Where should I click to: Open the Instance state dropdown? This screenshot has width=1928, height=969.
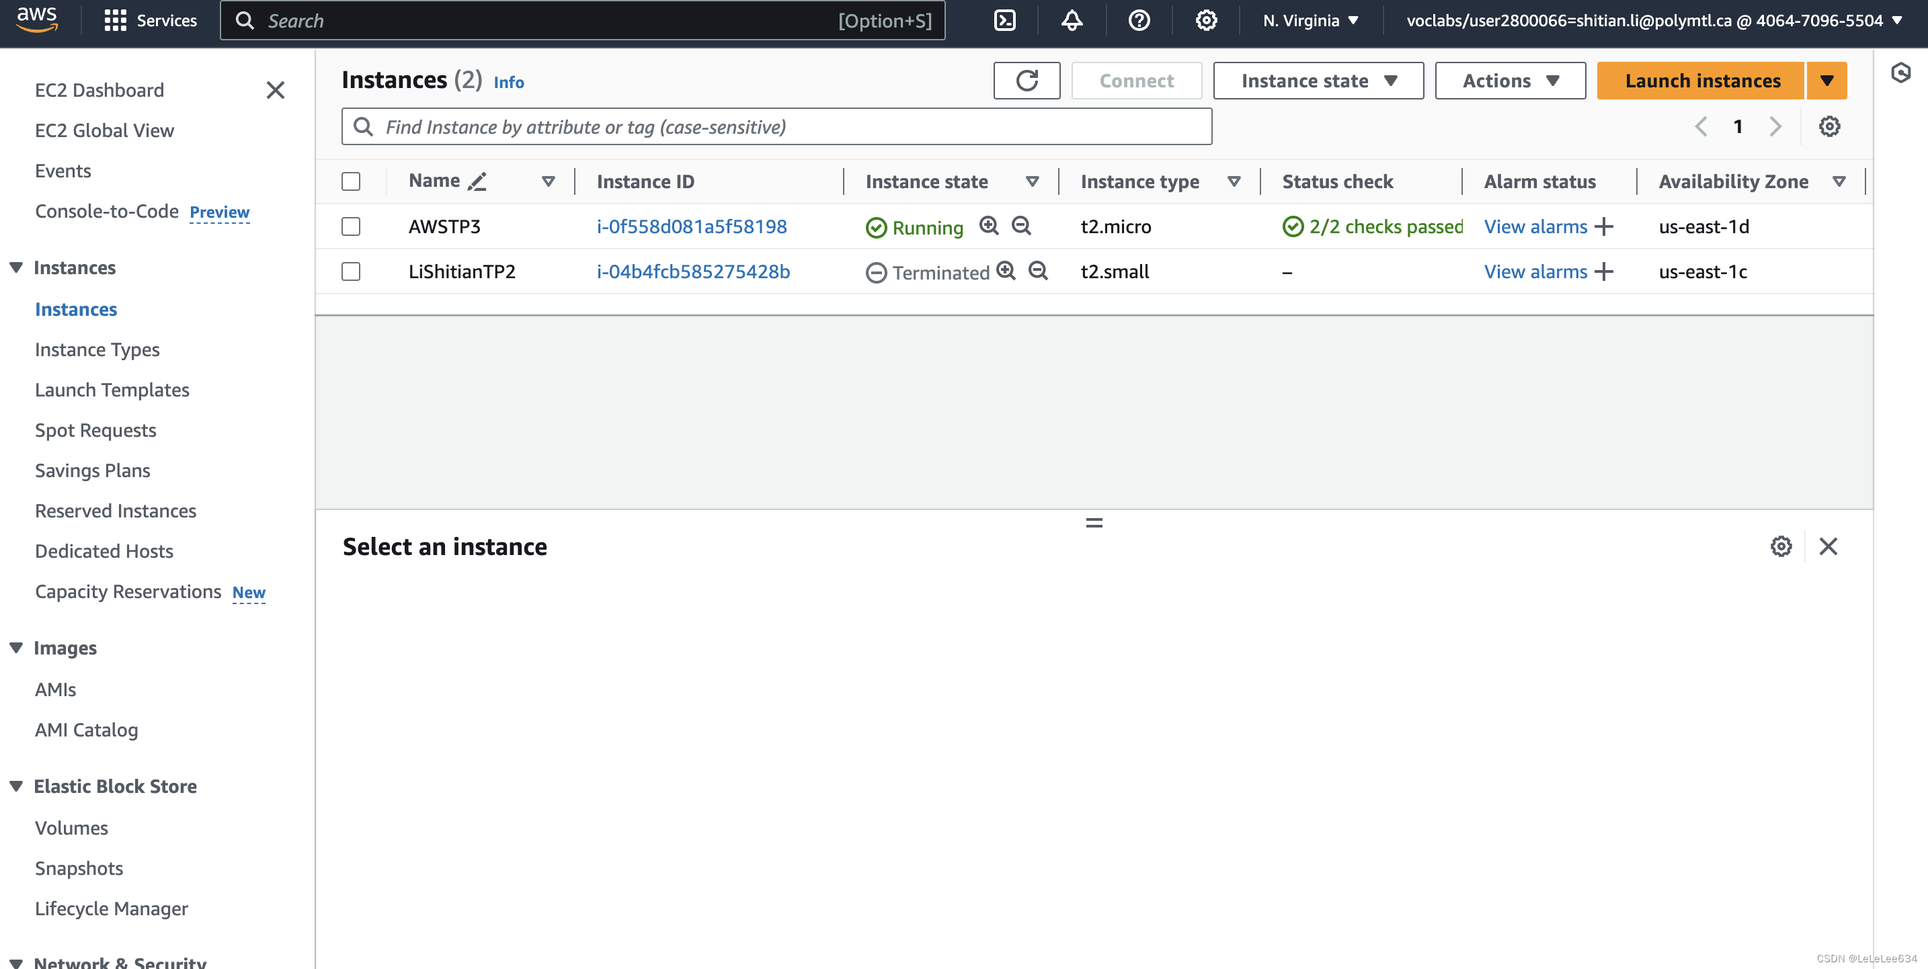pos(1318,80)
